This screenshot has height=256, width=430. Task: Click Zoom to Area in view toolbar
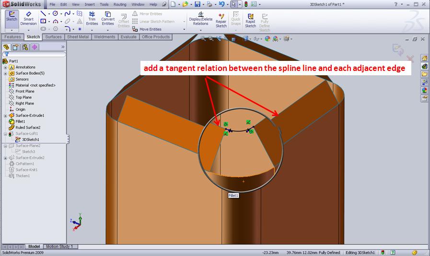(x=211, y=39)
